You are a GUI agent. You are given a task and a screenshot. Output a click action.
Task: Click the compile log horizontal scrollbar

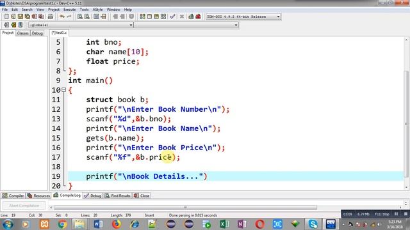[185, 208]
